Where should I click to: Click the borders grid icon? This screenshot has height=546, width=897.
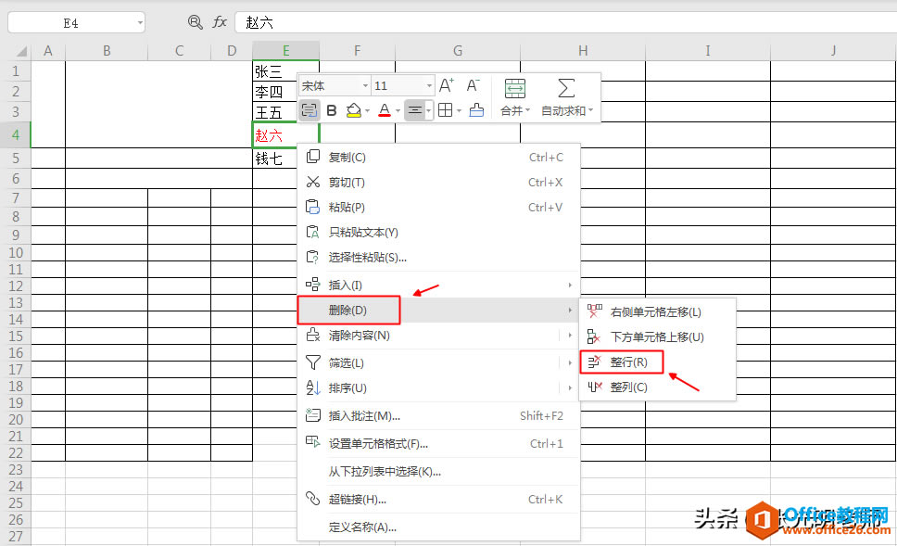click(x=445, y=110)
